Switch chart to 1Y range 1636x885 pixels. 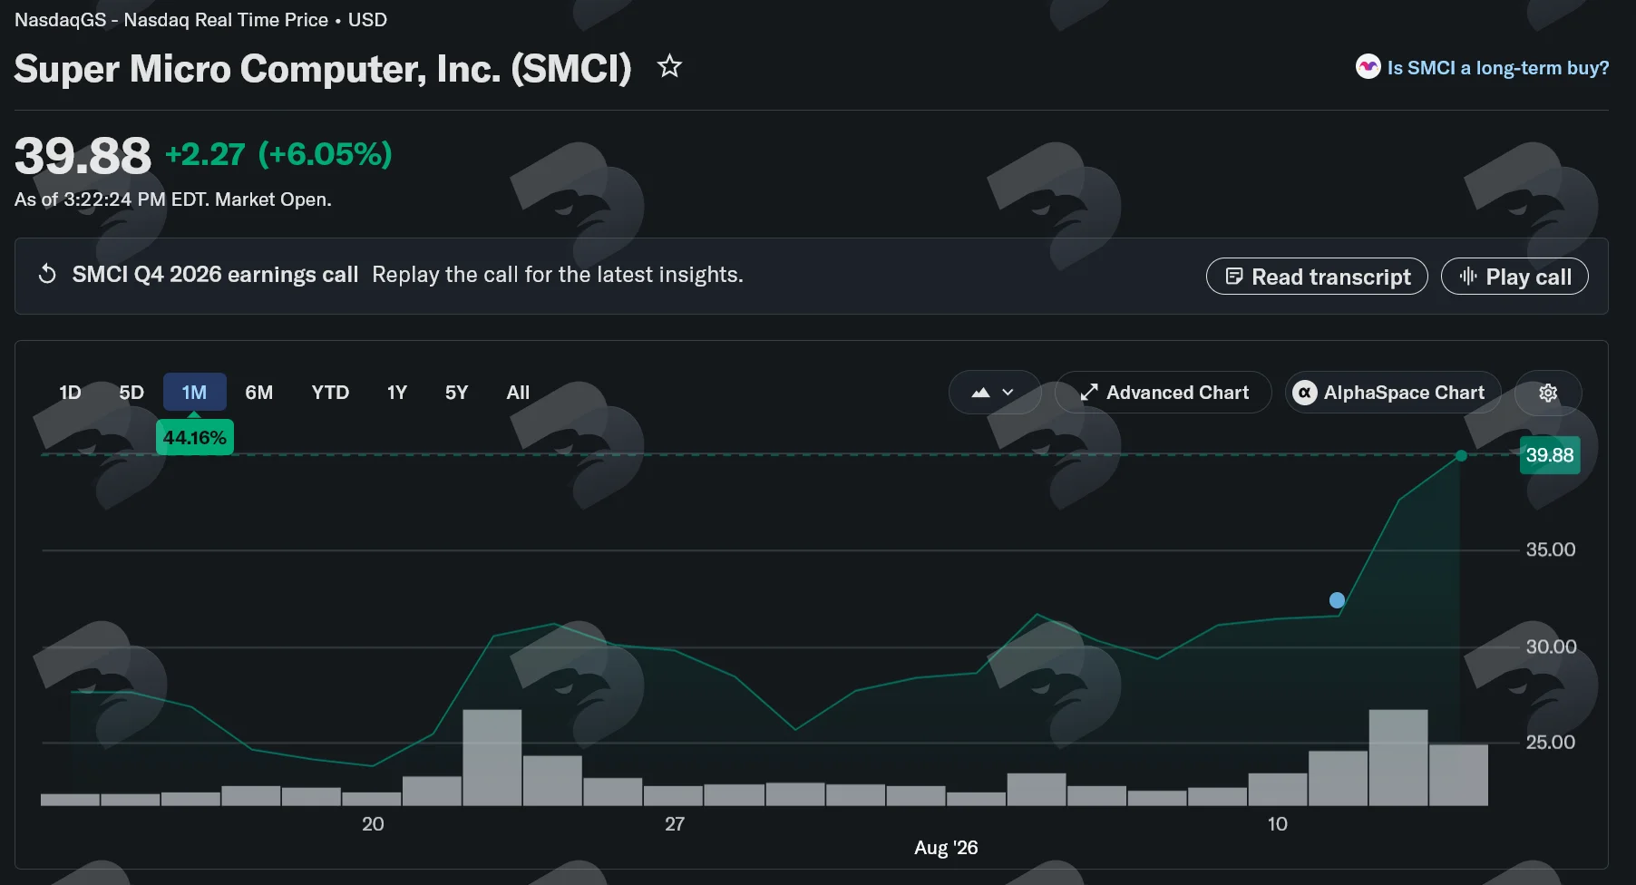tap(396, 393)
